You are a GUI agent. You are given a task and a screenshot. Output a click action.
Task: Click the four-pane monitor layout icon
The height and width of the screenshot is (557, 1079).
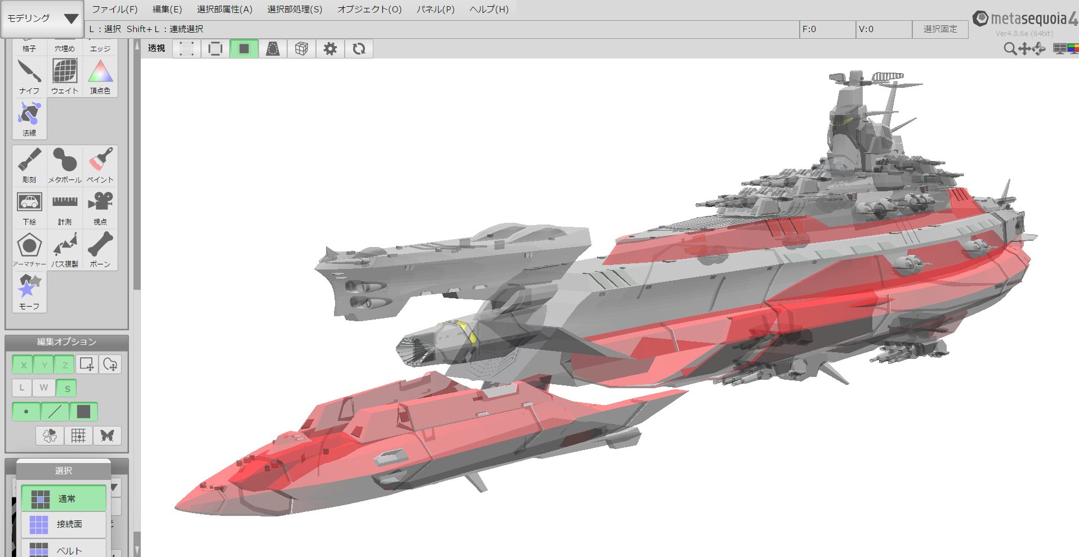coord(1060,49)
